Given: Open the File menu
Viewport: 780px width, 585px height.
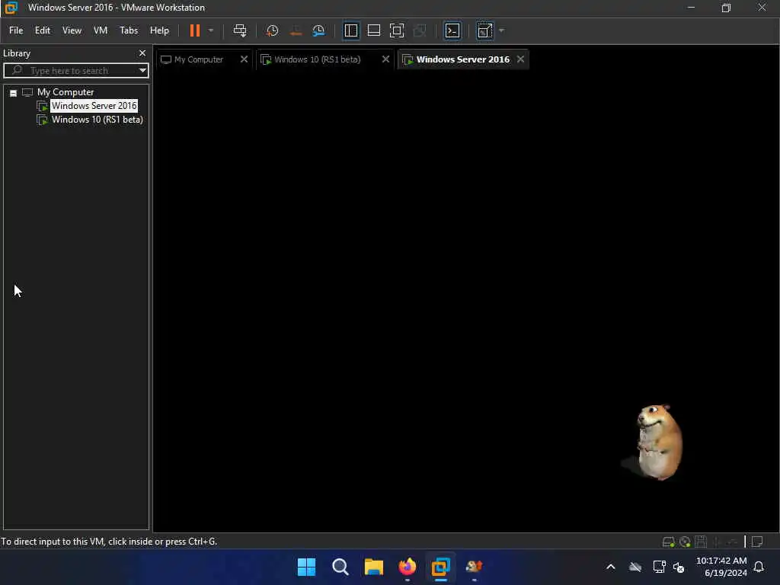Looking at the screenshot, I should (16, 30).
